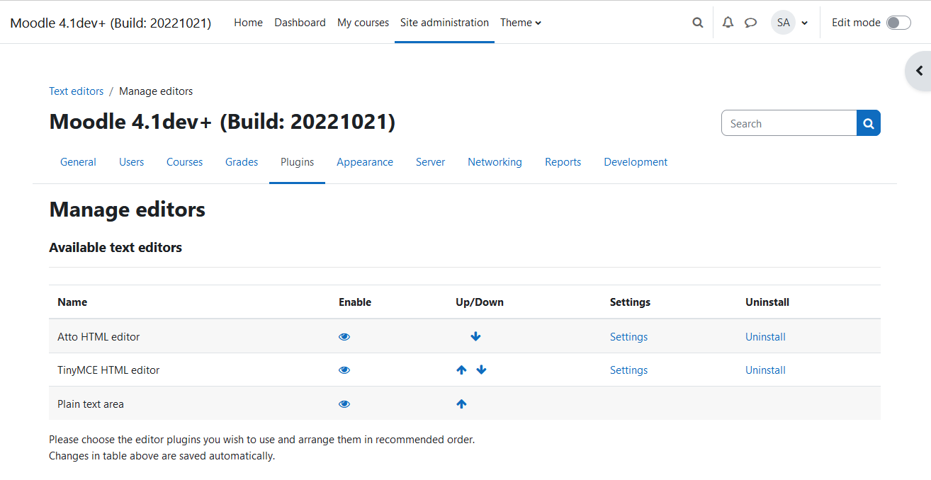Open the Text editors breadcrumb link
This screenshot has width=931, height=480.
pos(76,91)
